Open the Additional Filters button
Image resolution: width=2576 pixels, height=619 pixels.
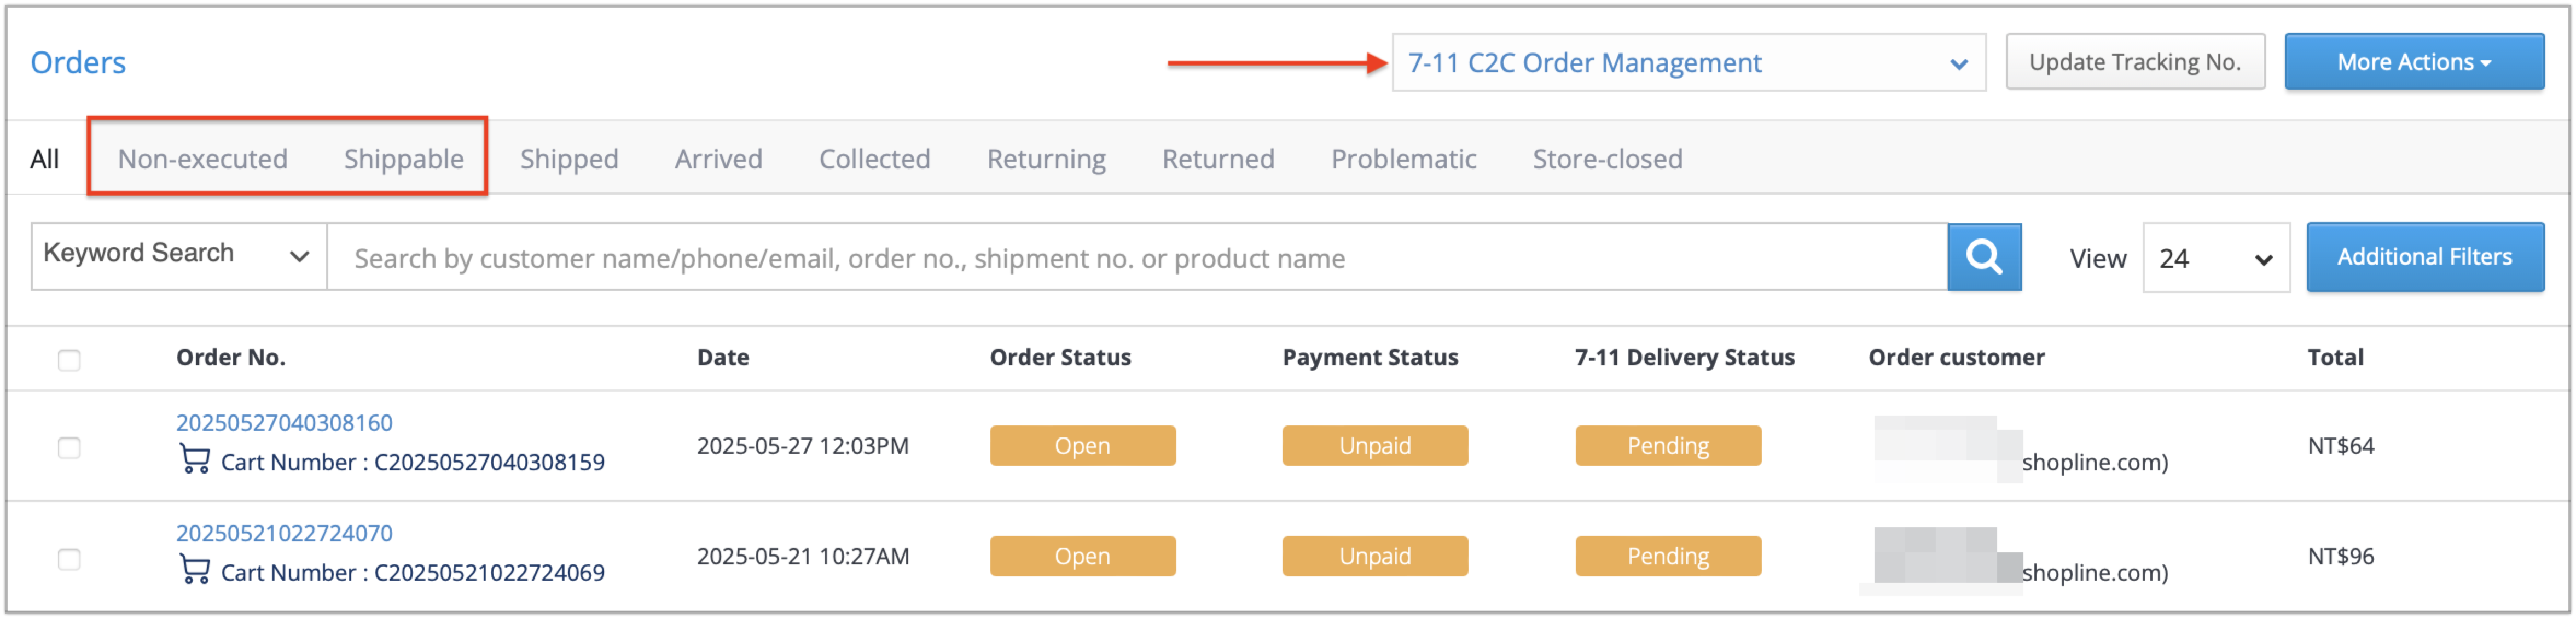(2424, 257)
